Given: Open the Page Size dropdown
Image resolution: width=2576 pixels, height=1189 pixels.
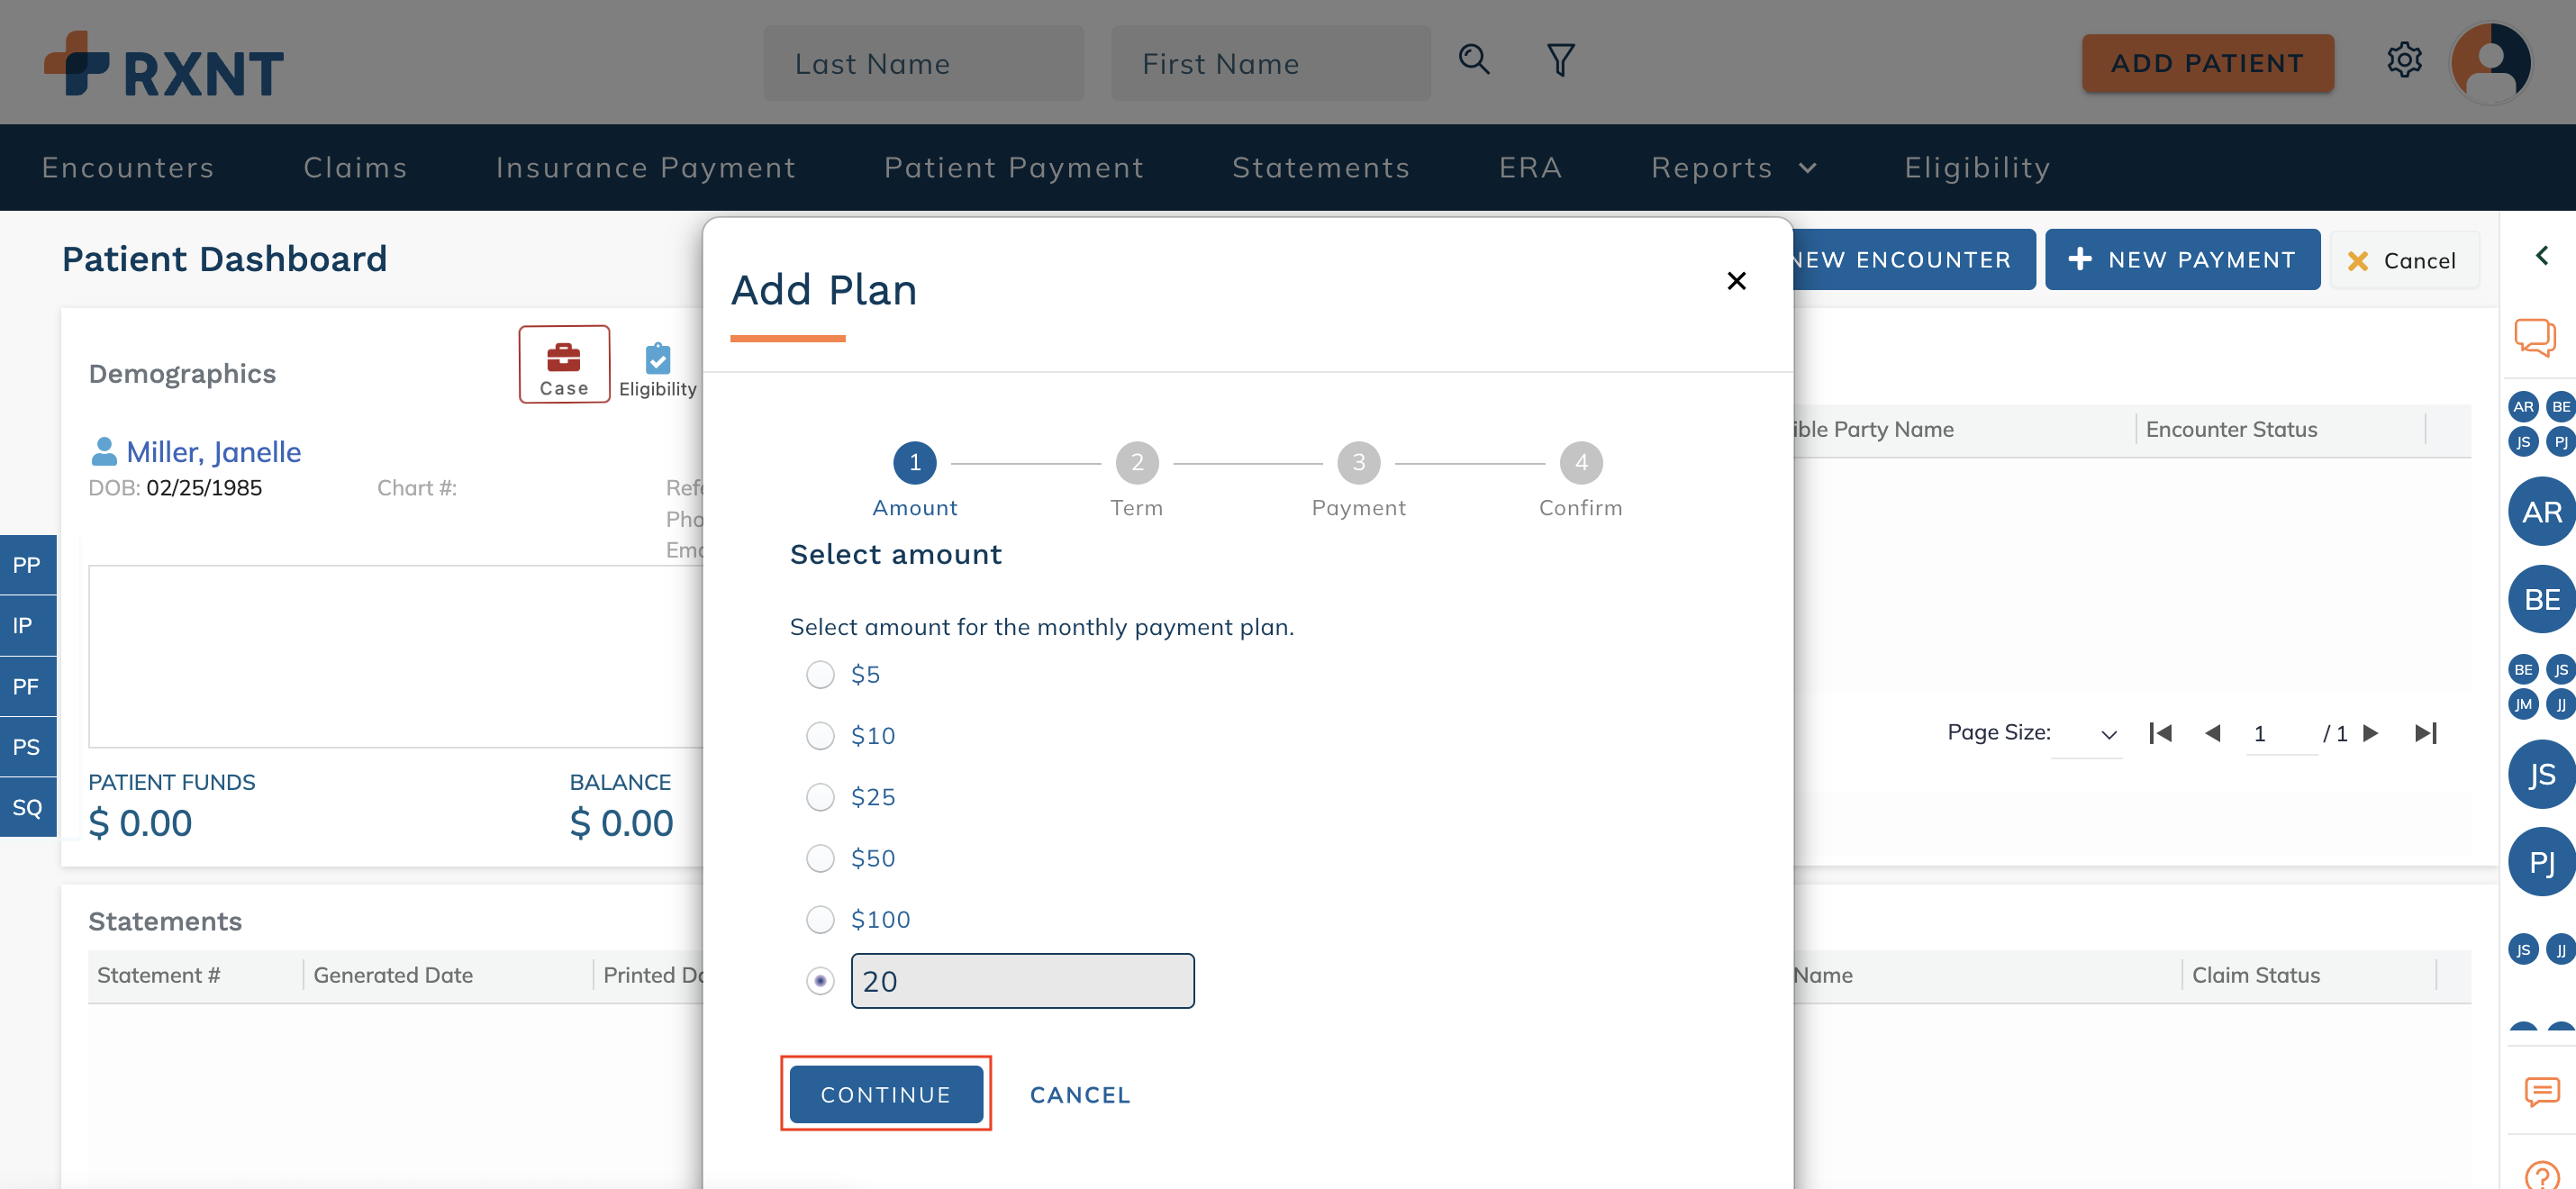Looking at the screenshot, I should (2087, 734).
